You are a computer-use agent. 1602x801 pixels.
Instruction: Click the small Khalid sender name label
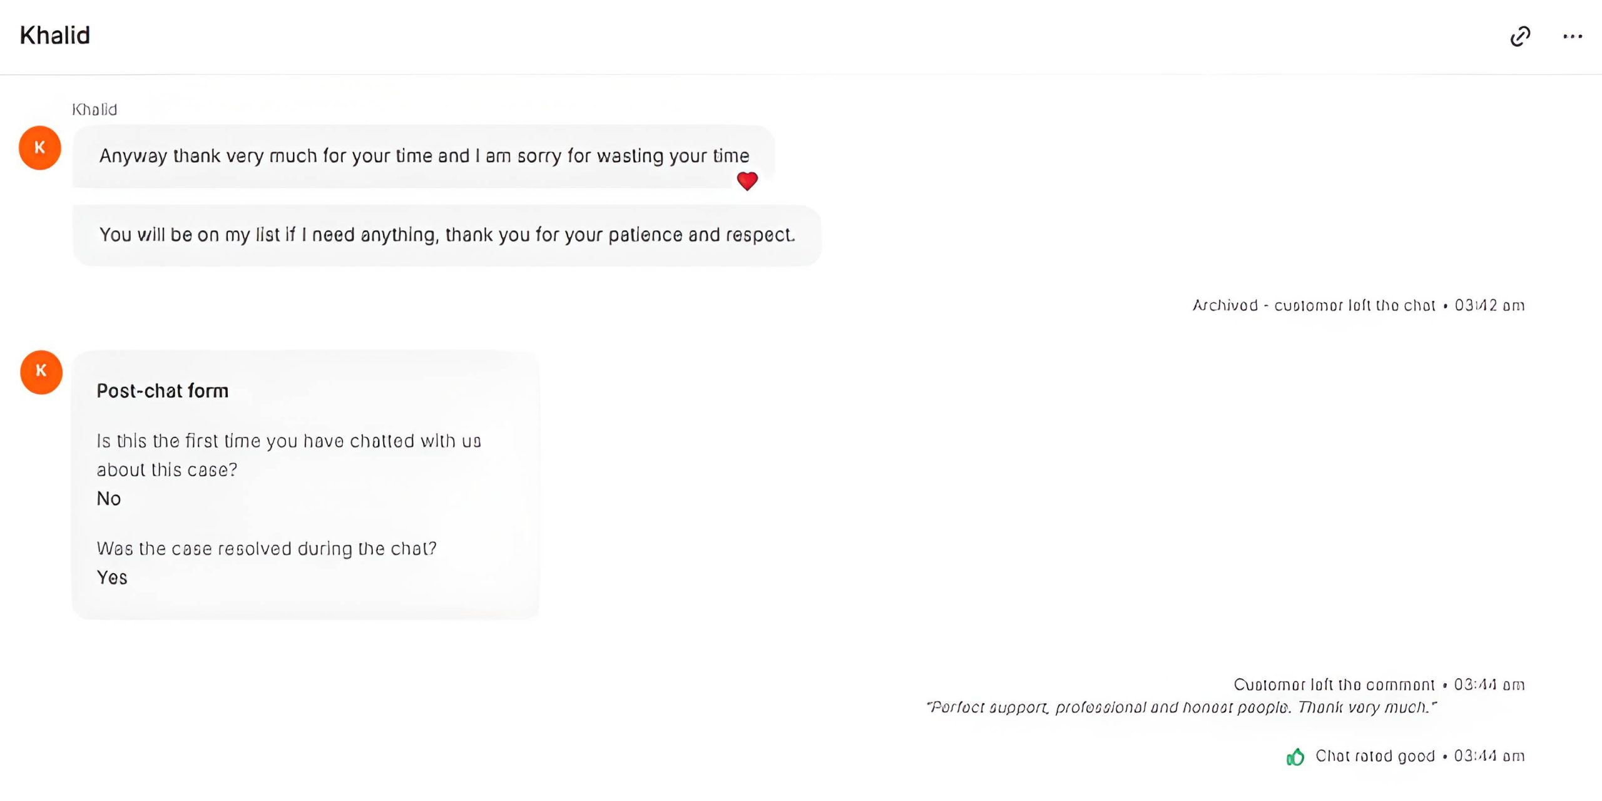[x=94, y=110]
